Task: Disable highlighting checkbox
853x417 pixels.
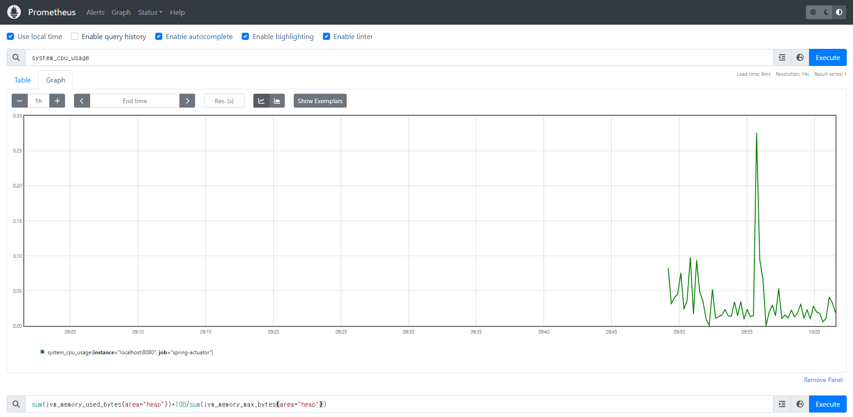Action: [245, 36]
